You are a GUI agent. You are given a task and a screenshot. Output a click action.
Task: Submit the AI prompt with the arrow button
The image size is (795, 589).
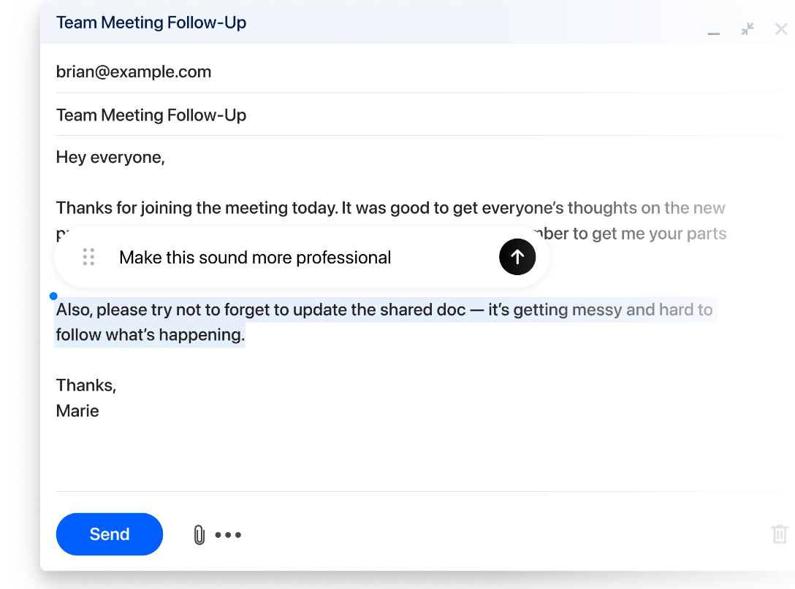517,257
